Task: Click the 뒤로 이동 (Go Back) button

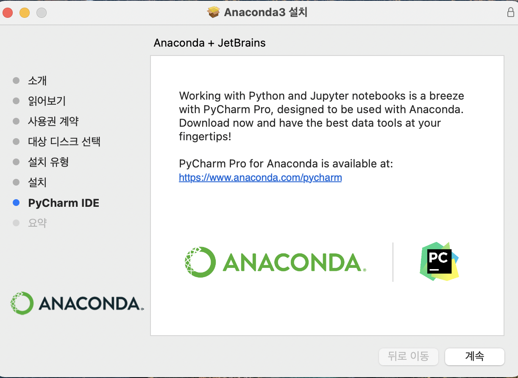Action: tap(408, 356)
